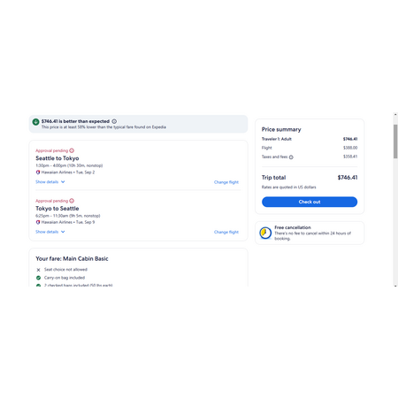This screenshot has width=398, height=398.
Task: Click the scrollbar up arrow
Action: click(x=395, y=114)
